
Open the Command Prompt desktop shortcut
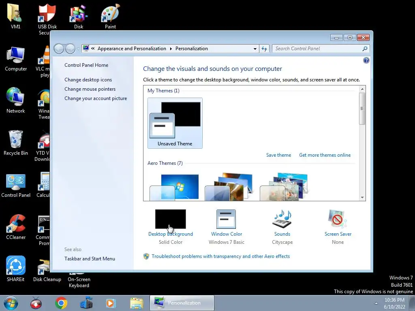click(x=44, y=230)
